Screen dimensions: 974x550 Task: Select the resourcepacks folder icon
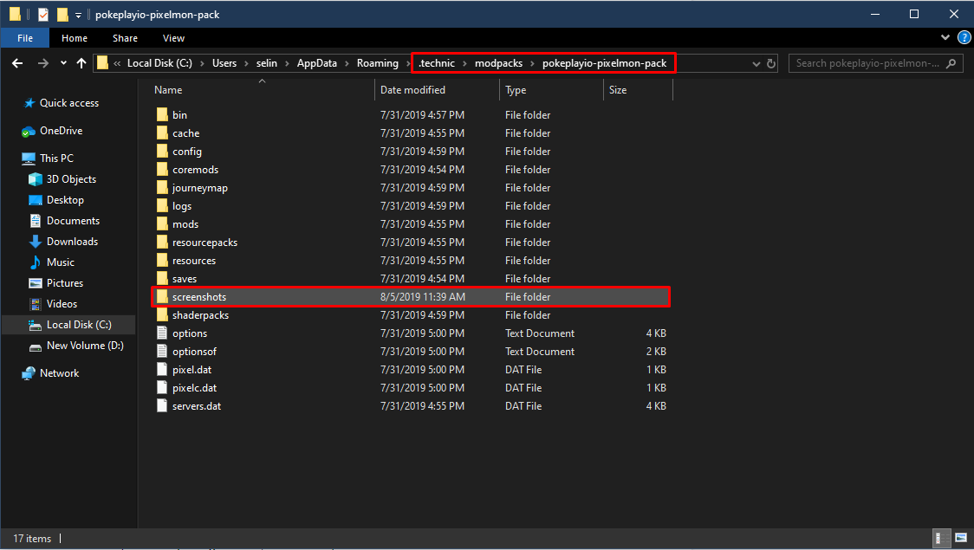pyautogui.click(x=162, y=243)
